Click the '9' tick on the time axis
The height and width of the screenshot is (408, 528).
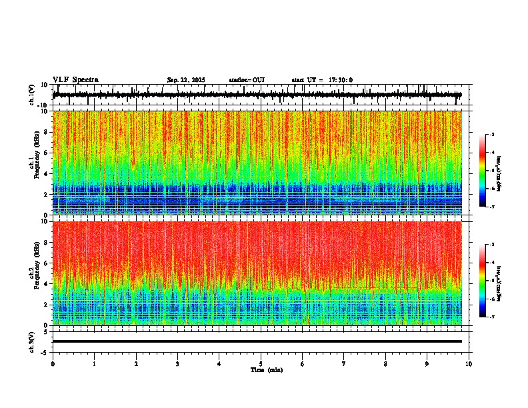427,364
